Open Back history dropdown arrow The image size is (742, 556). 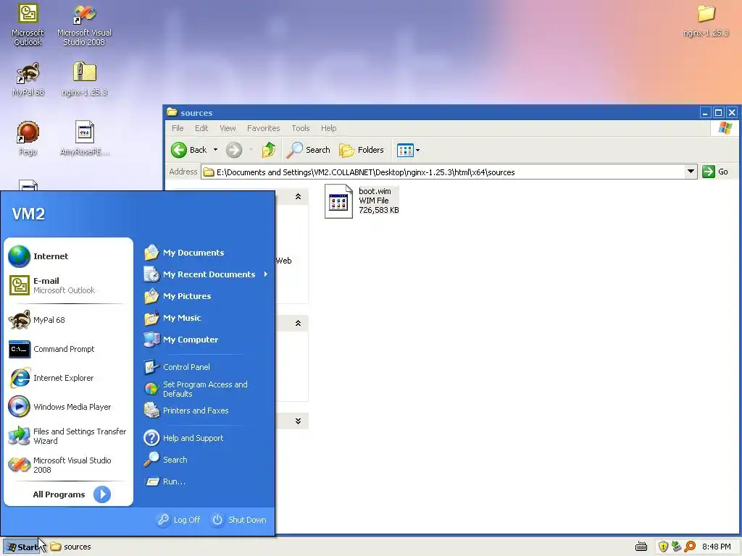coord(215,150)
